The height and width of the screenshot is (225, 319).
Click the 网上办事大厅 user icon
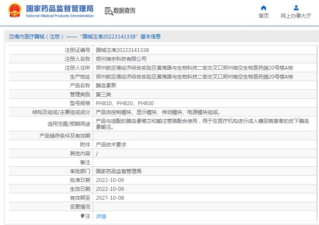[296, 8]
